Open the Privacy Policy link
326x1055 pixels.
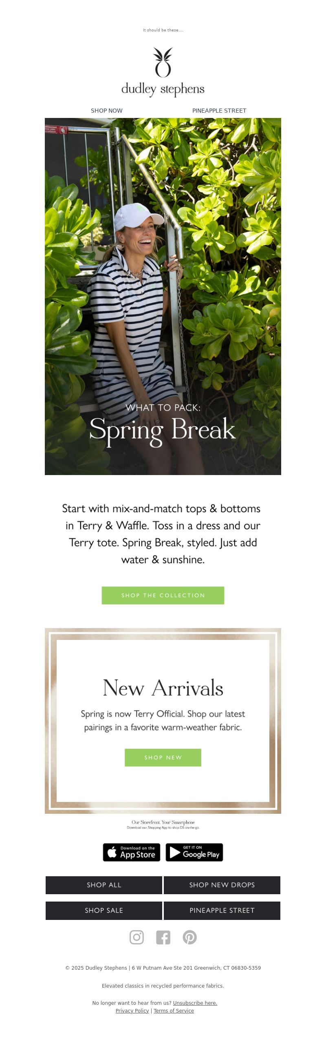[132, 1011]
